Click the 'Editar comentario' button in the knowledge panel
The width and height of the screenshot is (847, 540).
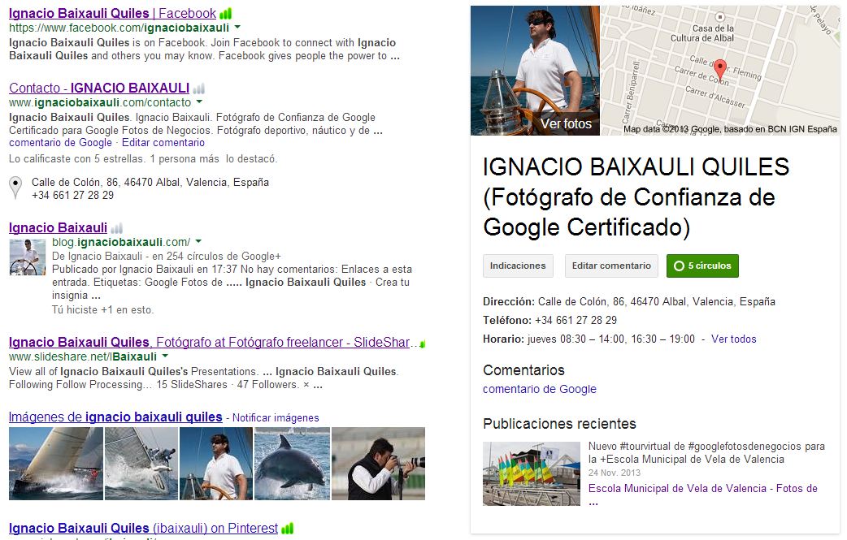click(x=611, y=266)
